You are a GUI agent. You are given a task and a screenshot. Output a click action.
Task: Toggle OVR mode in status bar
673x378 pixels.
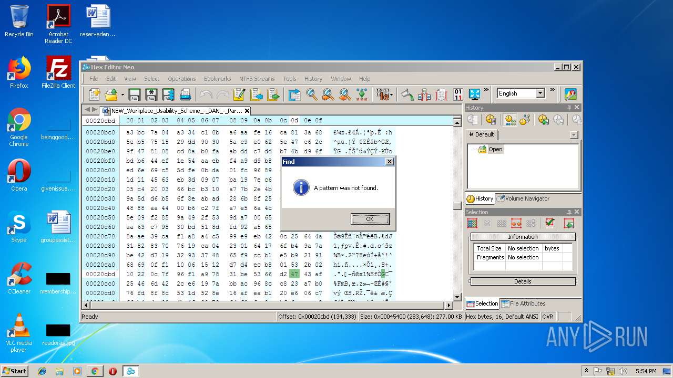click(547, 317)
